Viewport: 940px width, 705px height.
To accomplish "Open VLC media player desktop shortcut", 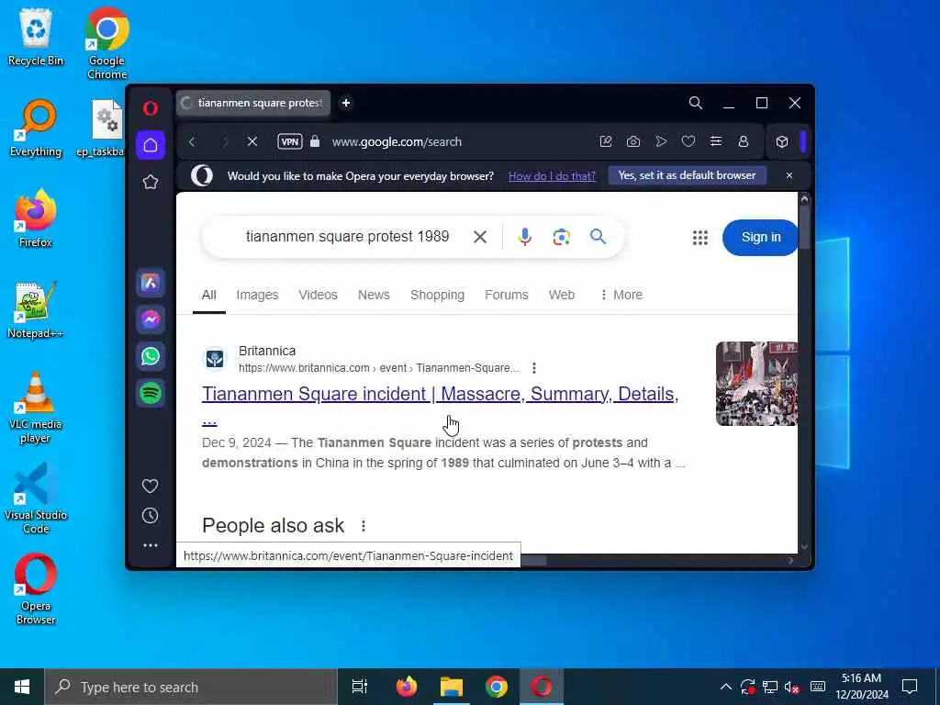I will coord(36,408).
